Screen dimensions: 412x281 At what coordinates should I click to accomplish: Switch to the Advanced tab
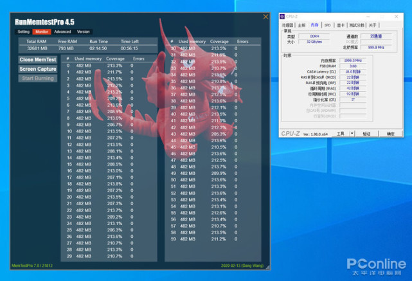coord(62,32)
